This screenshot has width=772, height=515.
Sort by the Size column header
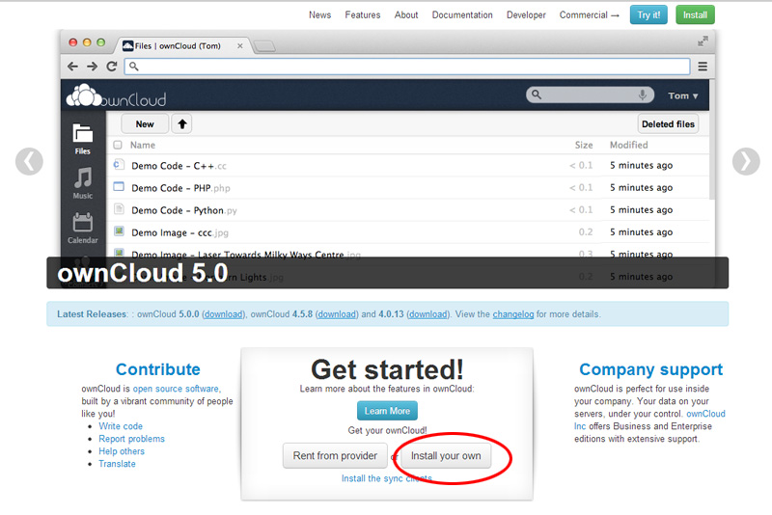[x=584, y=145]
